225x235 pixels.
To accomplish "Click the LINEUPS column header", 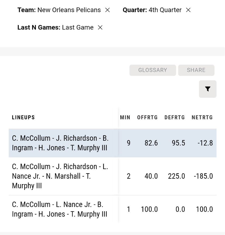I will click(23, 117).
